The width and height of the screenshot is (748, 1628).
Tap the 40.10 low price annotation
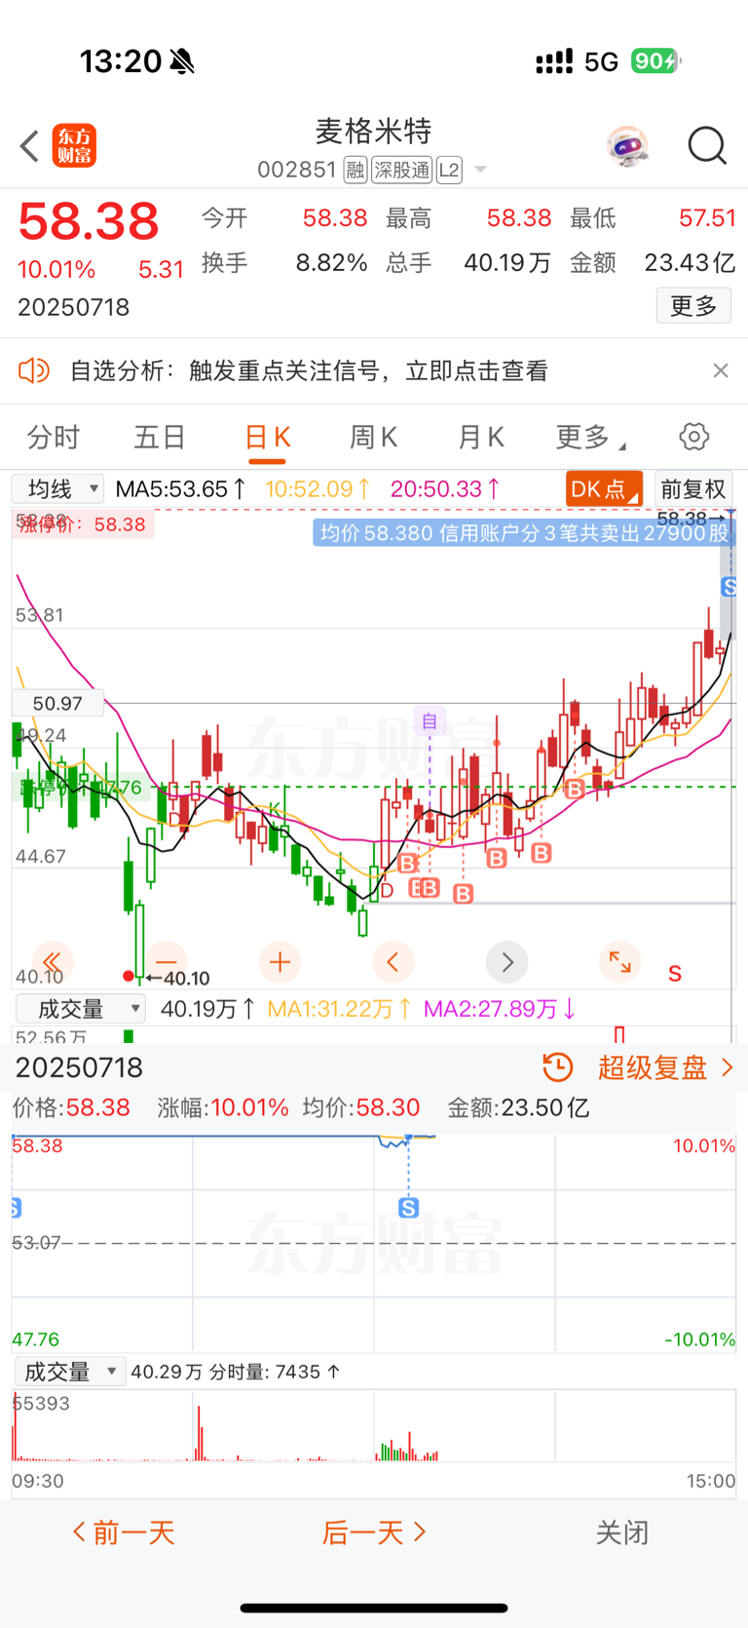tap(177, 978)
